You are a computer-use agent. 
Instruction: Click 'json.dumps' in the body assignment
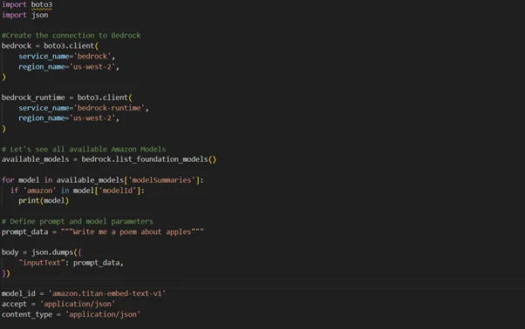pyautogui.click(x=52, y=252)
